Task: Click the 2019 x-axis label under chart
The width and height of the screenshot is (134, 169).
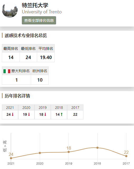Action: click(x=68, y=163)
